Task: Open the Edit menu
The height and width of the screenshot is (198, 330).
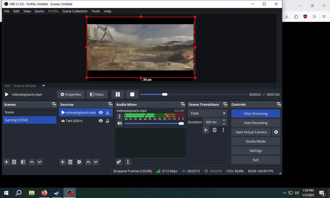Action: coord(16,11)
